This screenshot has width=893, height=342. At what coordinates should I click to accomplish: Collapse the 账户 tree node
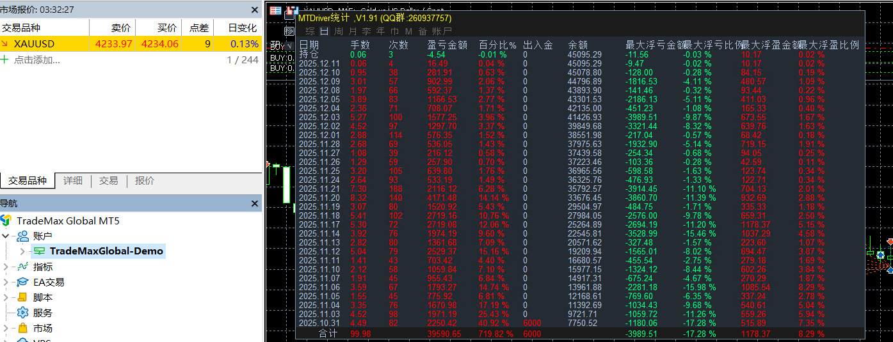(x=6, y=236)
